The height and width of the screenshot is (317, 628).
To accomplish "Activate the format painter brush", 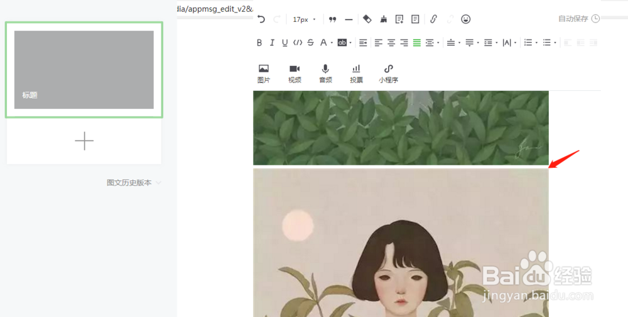I will coord(383,19).
